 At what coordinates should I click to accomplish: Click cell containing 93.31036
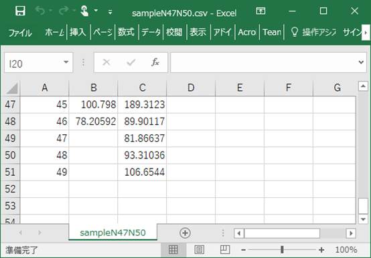pyautogui.click(x=142, y=155)
